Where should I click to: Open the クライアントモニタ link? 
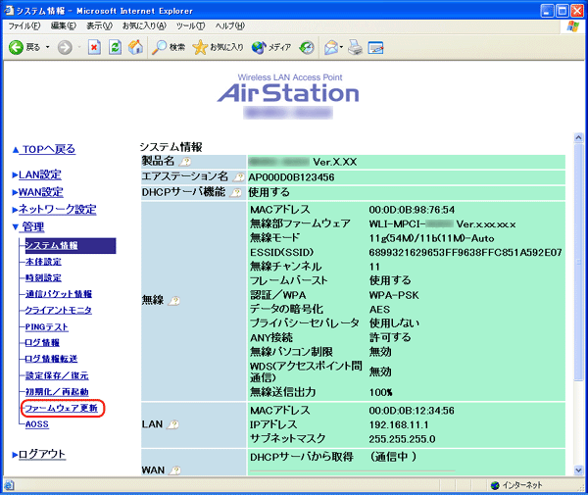[59, 310]
